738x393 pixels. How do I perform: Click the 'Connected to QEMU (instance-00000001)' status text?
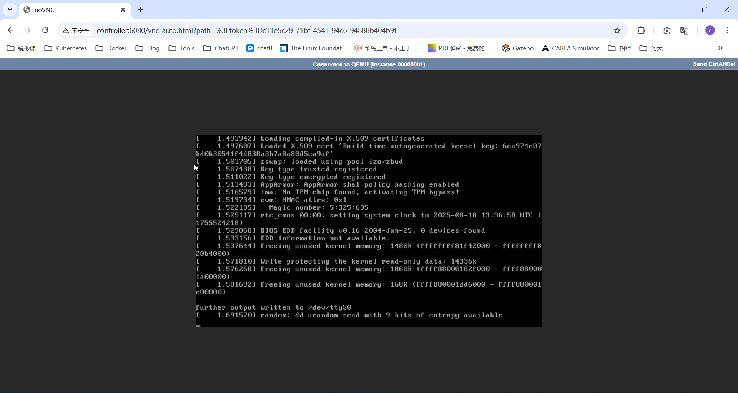click(369, 64)
